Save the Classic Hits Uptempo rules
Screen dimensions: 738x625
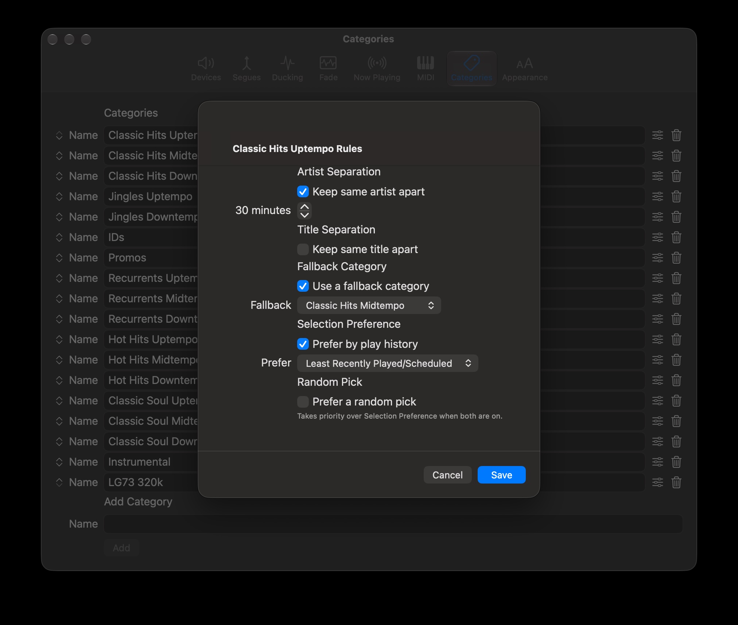501,475
